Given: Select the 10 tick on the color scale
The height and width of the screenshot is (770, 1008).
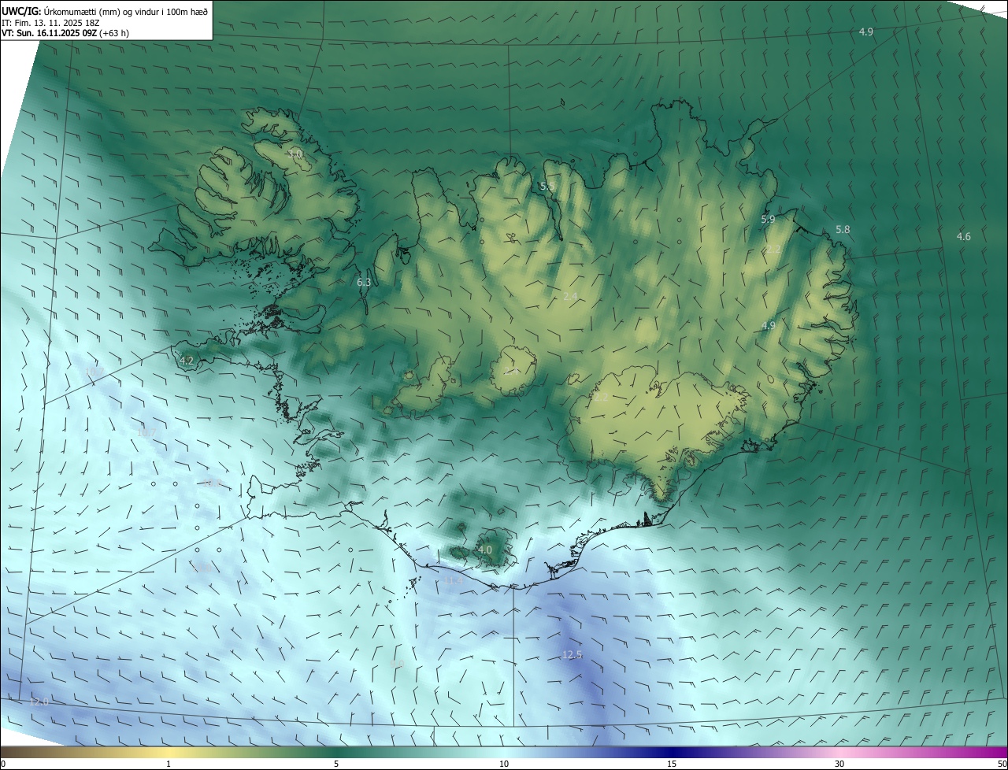Looking at the screenshot, I should coord(504,764).
